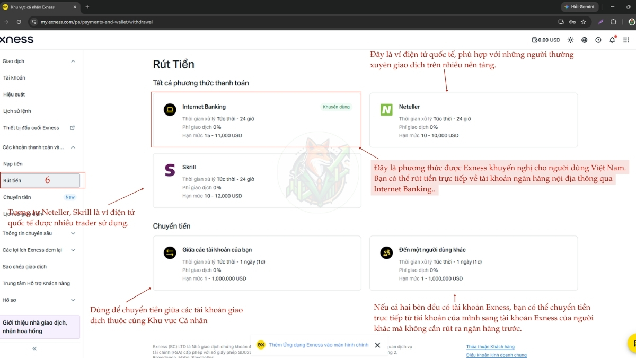Click the Hỏi Gemini button
The image size is (636, 358).
tap(580, 7)
